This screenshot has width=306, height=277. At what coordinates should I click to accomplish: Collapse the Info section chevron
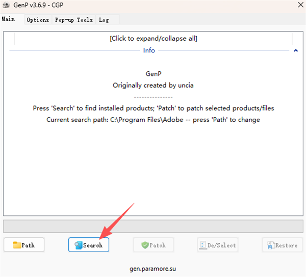(x=296, y=50)
